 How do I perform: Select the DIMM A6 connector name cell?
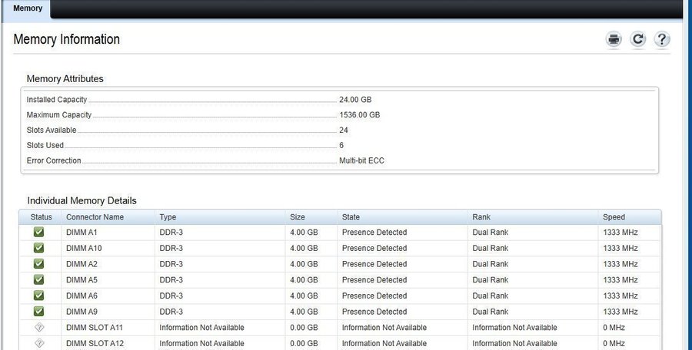point(82,296)
